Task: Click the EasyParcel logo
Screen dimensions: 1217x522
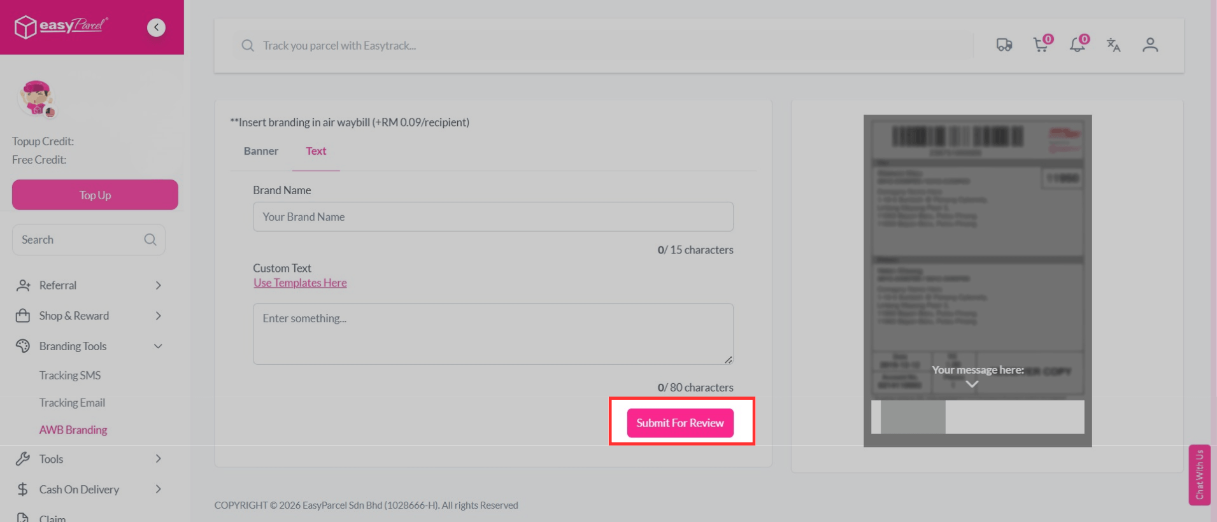Action: point(61,27)
